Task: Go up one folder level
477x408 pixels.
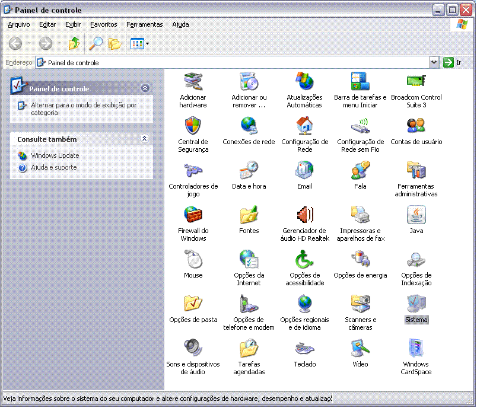Action: [x=74, y=43]
